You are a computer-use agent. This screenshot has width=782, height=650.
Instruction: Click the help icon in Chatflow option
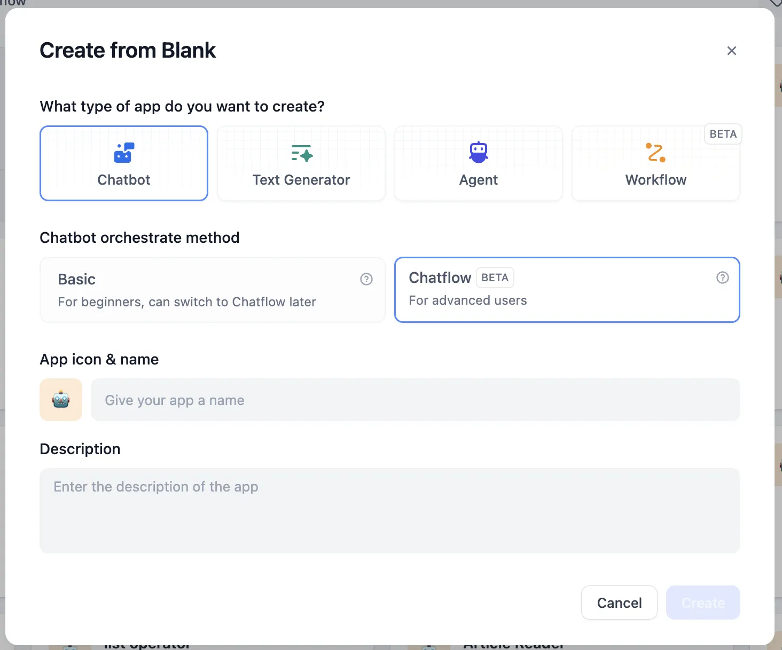pos(722,278)
